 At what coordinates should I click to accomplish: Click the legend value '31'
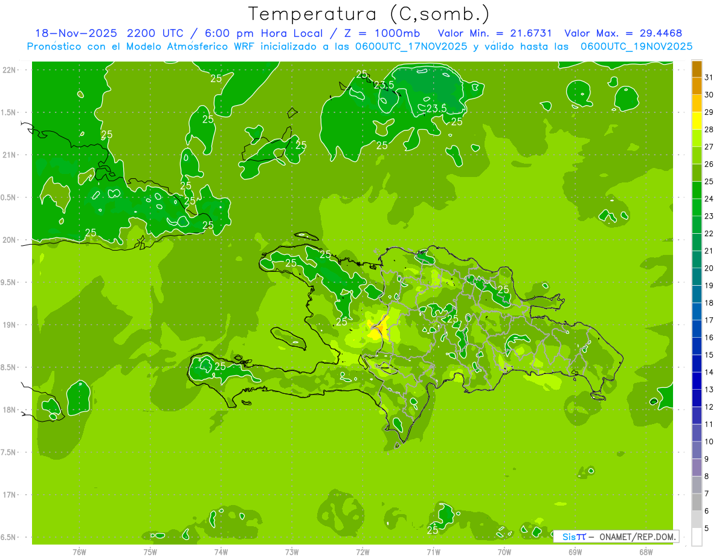point(709,78)
